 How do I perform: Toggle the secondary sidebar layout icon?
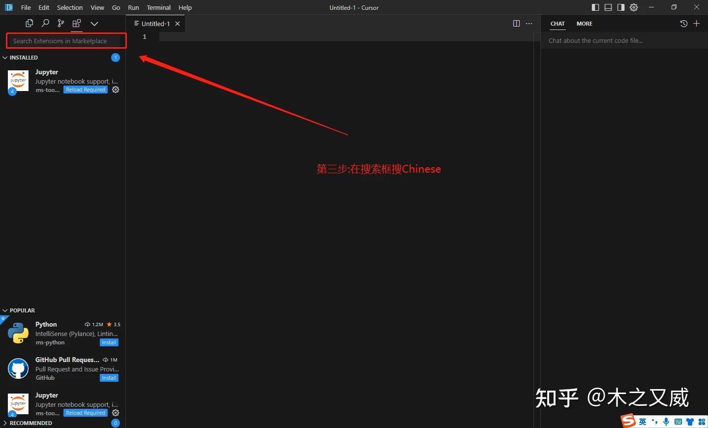(620, 7)
